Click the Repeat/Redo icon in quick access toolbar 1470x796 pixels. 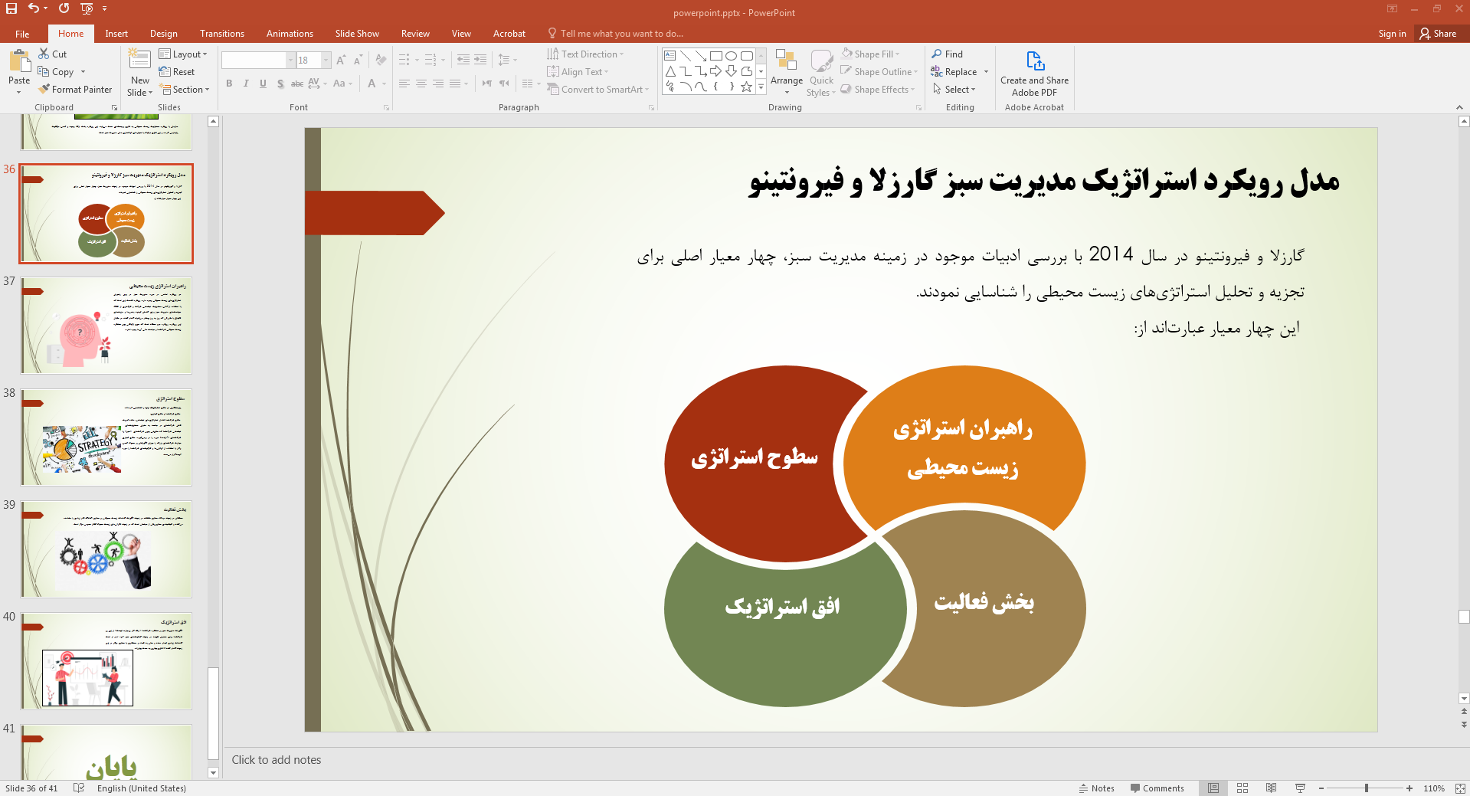coord(64,8)
